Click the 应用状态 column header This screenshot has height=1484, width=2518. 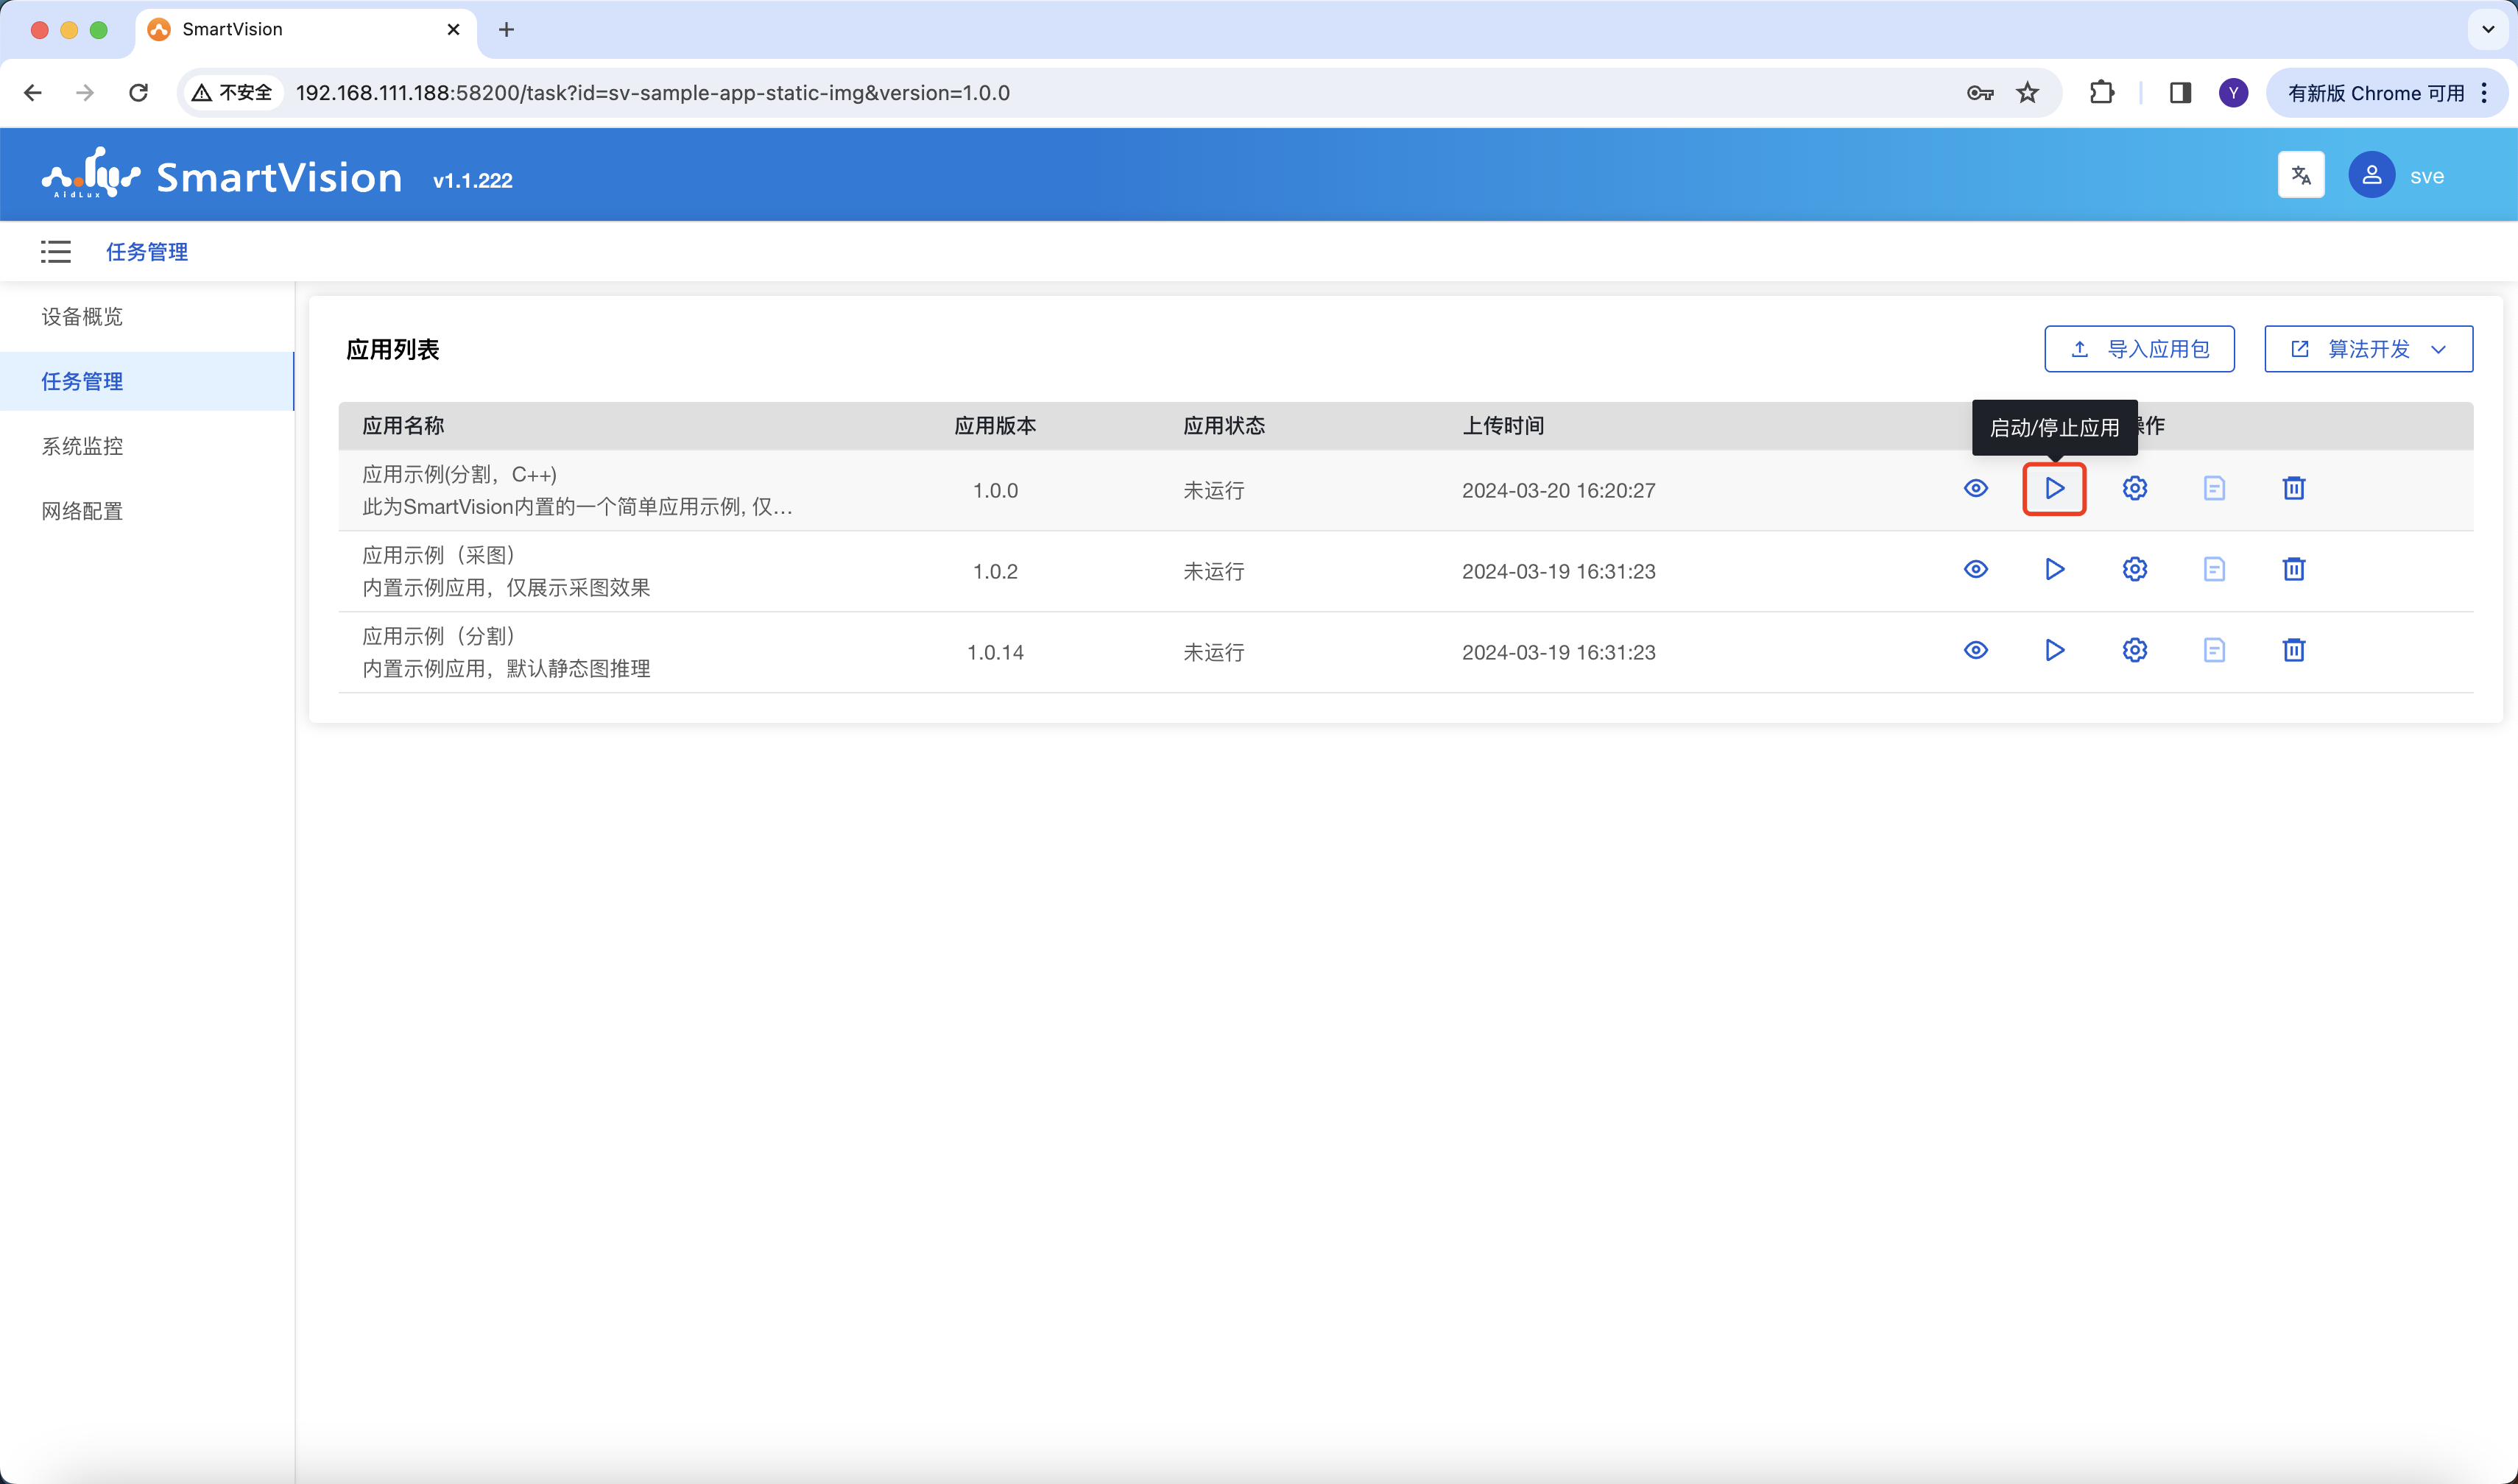tap(1224, 426)
